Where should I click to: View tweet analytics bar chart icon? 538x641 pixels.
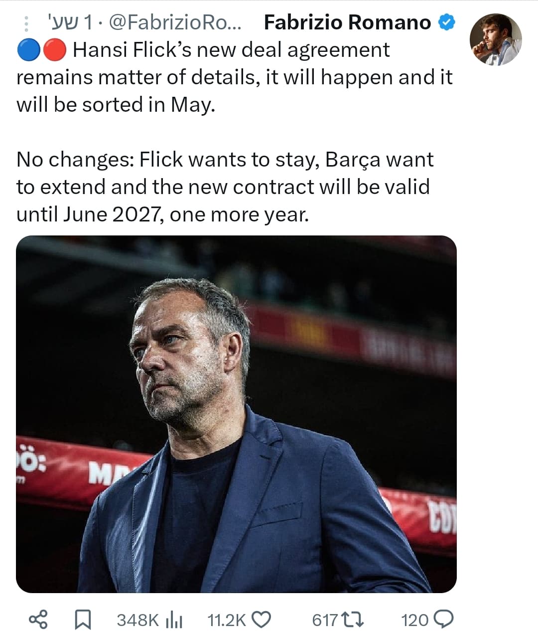174,620
